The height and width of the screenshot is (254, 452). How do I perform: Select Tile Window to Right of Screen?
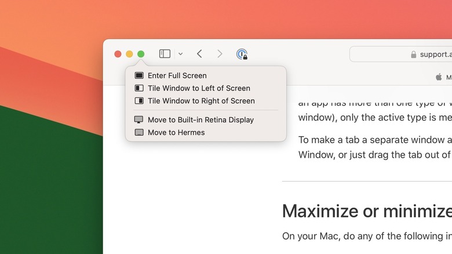click(x=201, y=101)
